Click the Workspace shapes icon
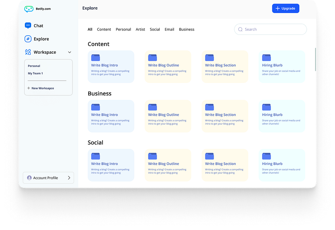 pyautogui.click(x=28, y=52)
